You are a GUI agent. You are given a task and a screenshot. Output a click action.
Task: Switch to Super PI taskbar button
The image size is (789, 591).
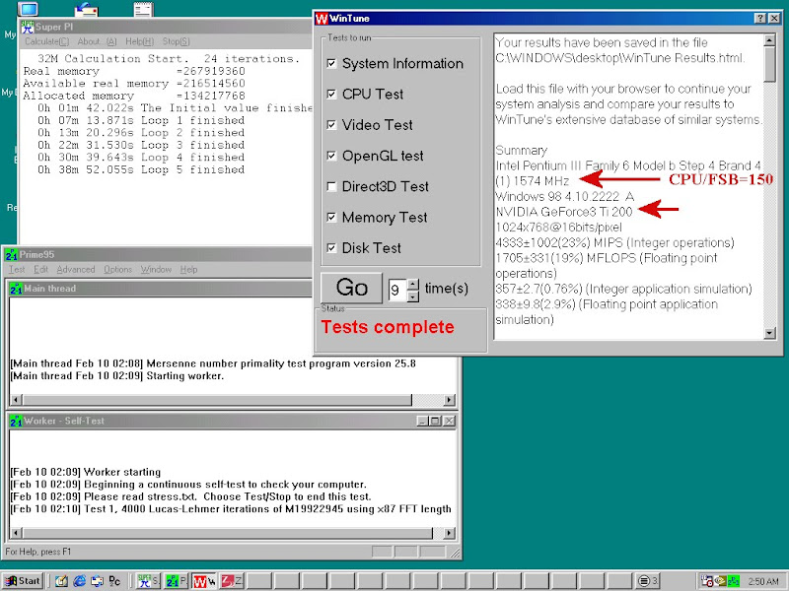(149, 581)
